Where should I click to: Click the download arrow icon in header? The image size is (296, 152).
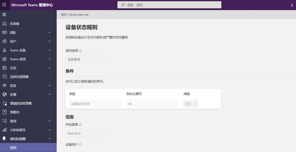pyautogui.click(x=292, y=5)
